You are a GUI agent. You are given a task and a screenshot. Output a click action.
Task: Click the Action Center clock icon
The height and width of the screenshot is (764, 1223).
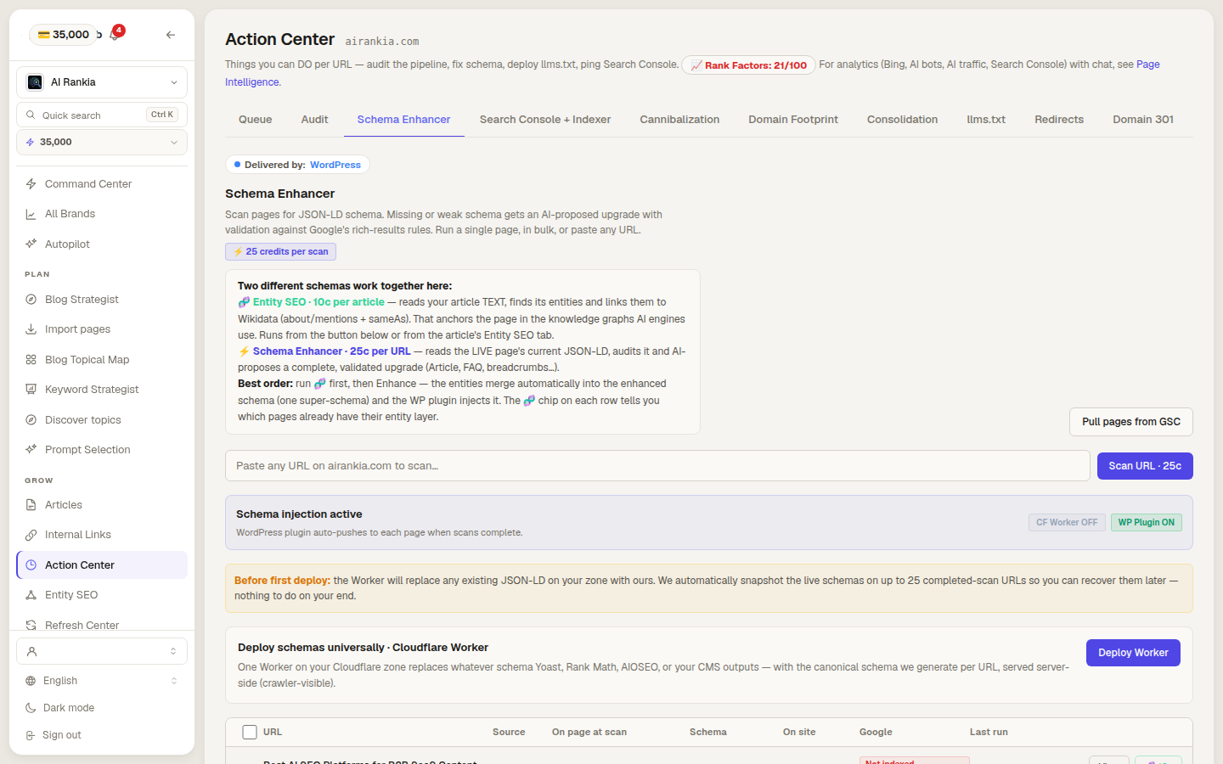click(x=31, y=565)
